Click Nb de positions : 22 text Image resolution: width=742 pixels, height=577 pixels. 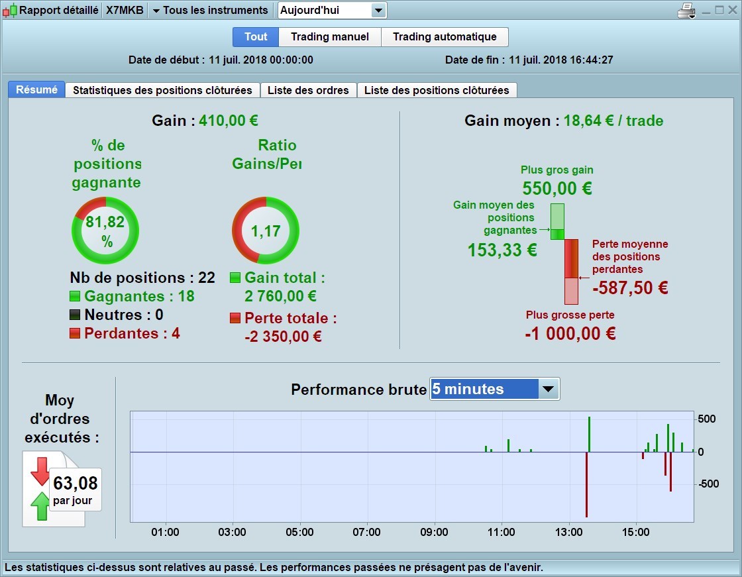[142, 278]
